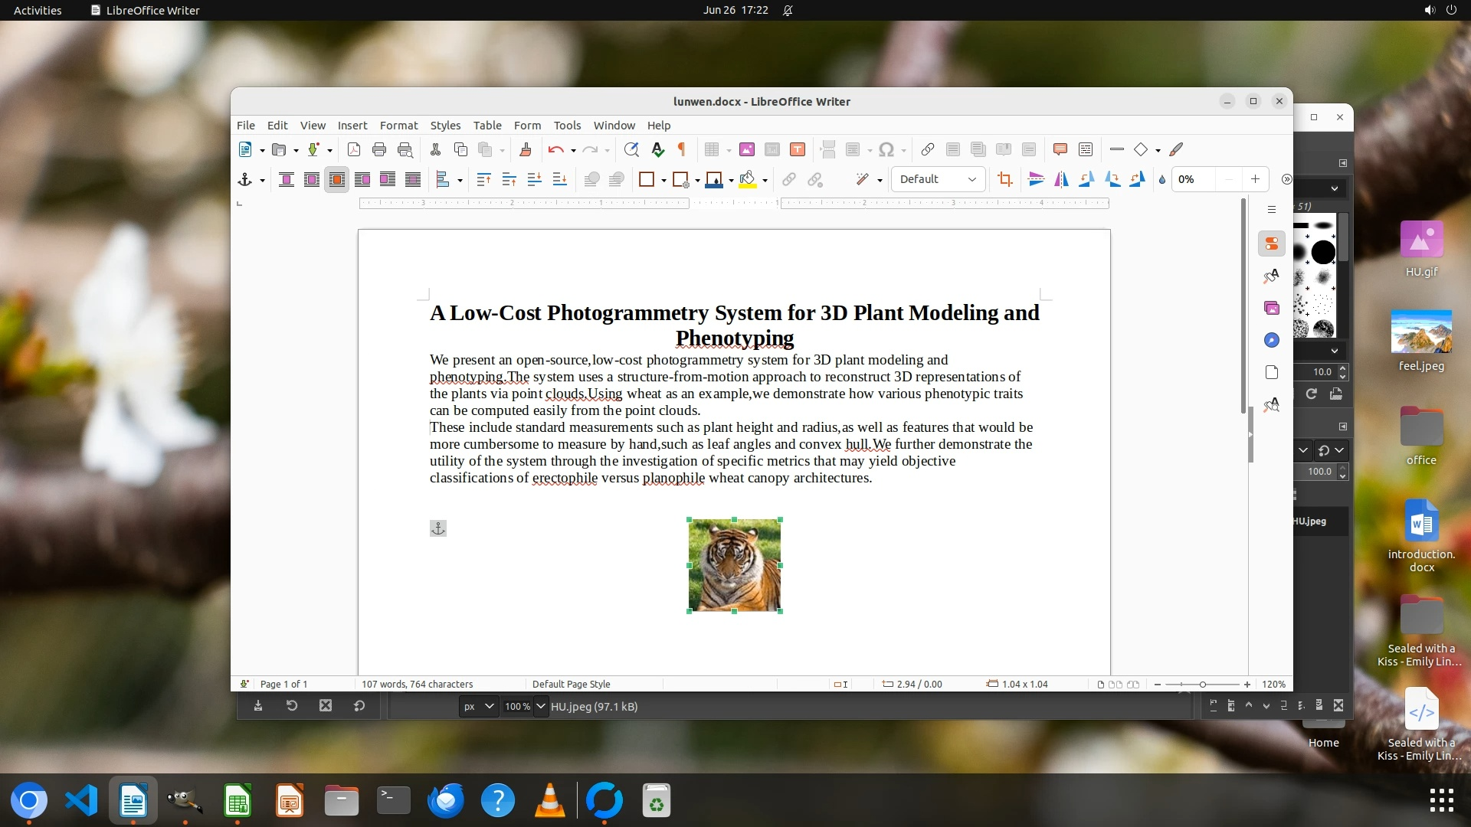Viewport: 1471px width, 827px height.
Task: Enable Optimal wrap mode
Action: [x=337, y=179]
